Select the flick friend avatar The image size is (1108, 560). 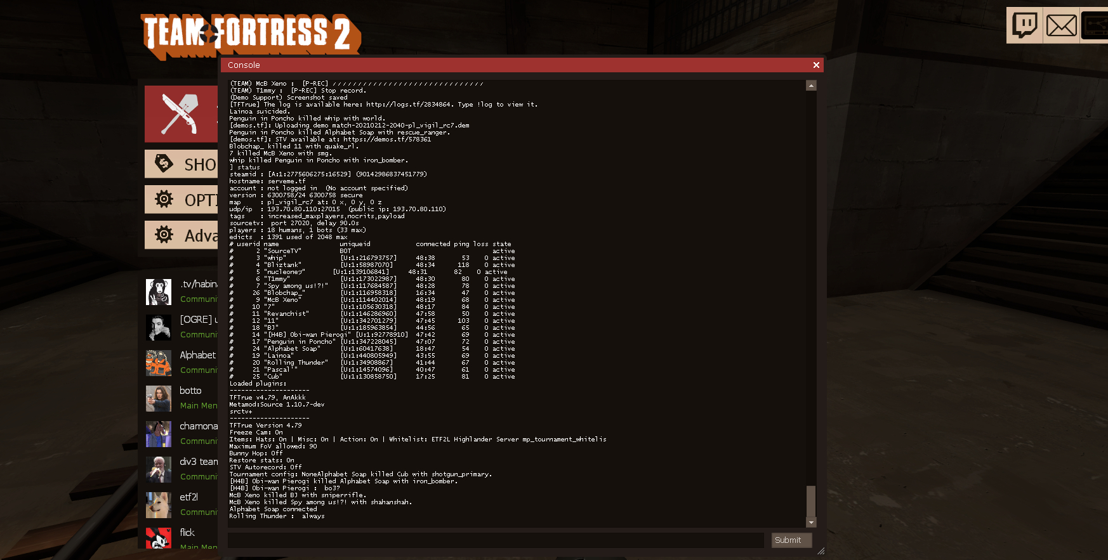159,538
